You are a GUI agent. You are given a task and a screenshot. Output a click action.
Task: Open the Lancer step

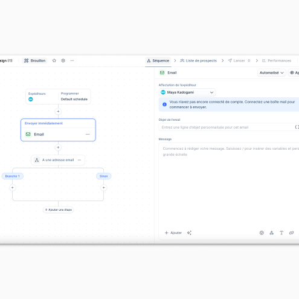239,60
